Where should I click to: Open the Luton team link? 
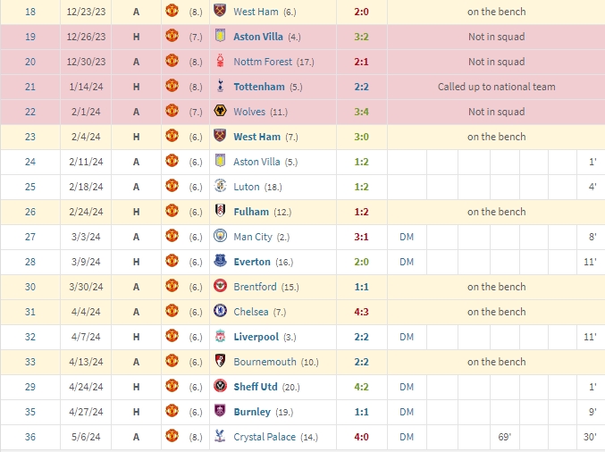pos(247,187)
